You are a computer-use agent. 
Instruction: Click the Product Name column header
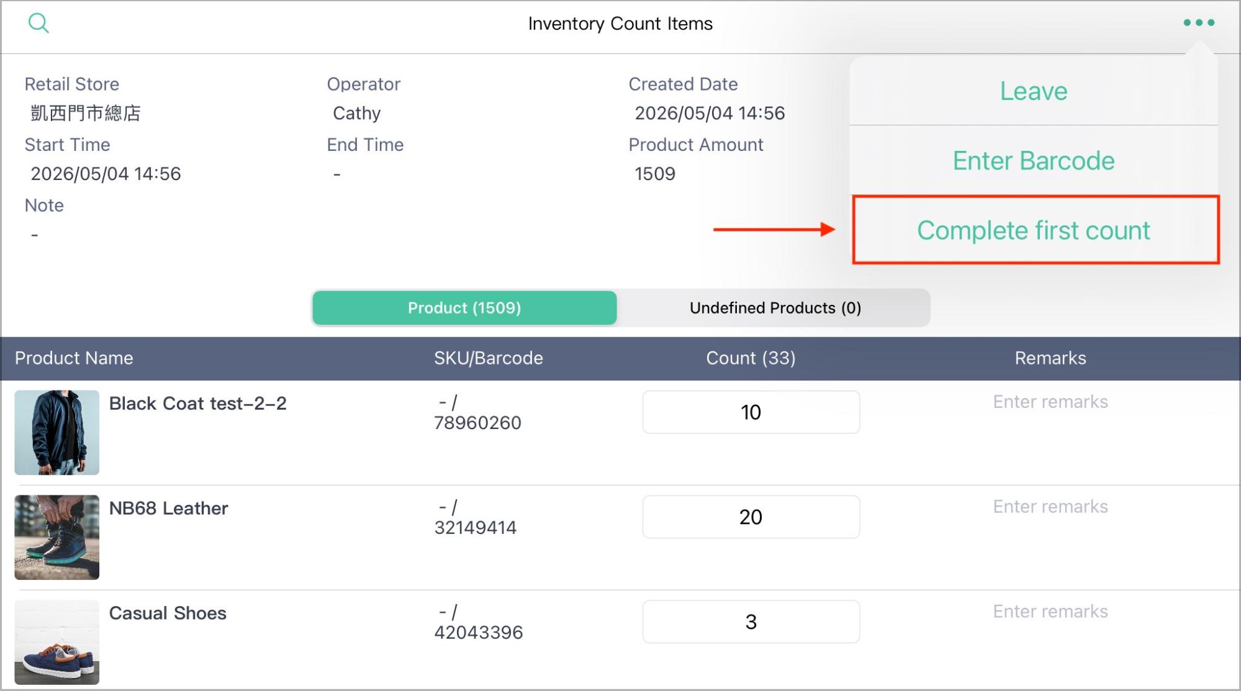point(74,358)
